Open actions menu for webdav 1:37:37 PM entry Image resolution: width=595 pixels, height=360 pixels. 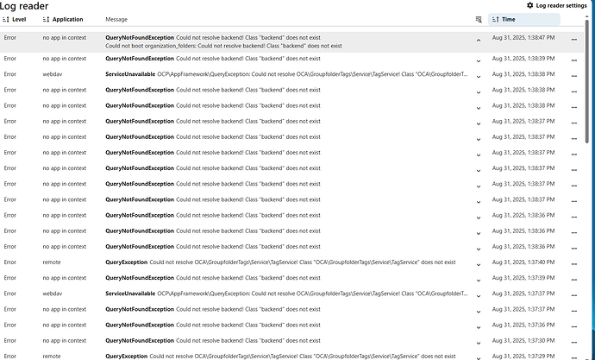click(x=573, y=294)
